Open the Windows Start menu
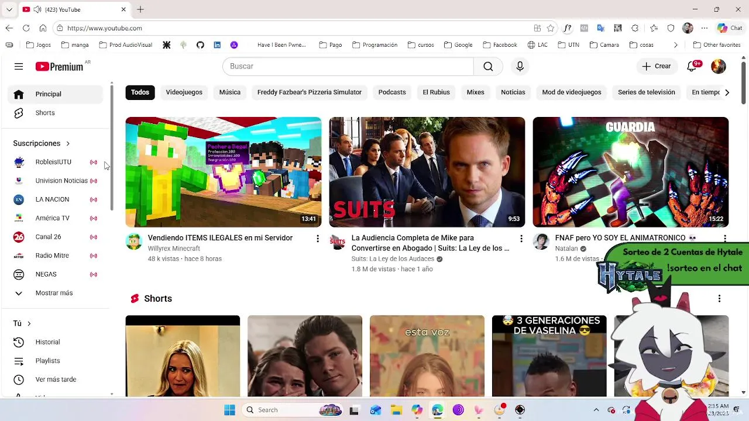749x421 pixels. pyautogui.click(x=229, y=410)
